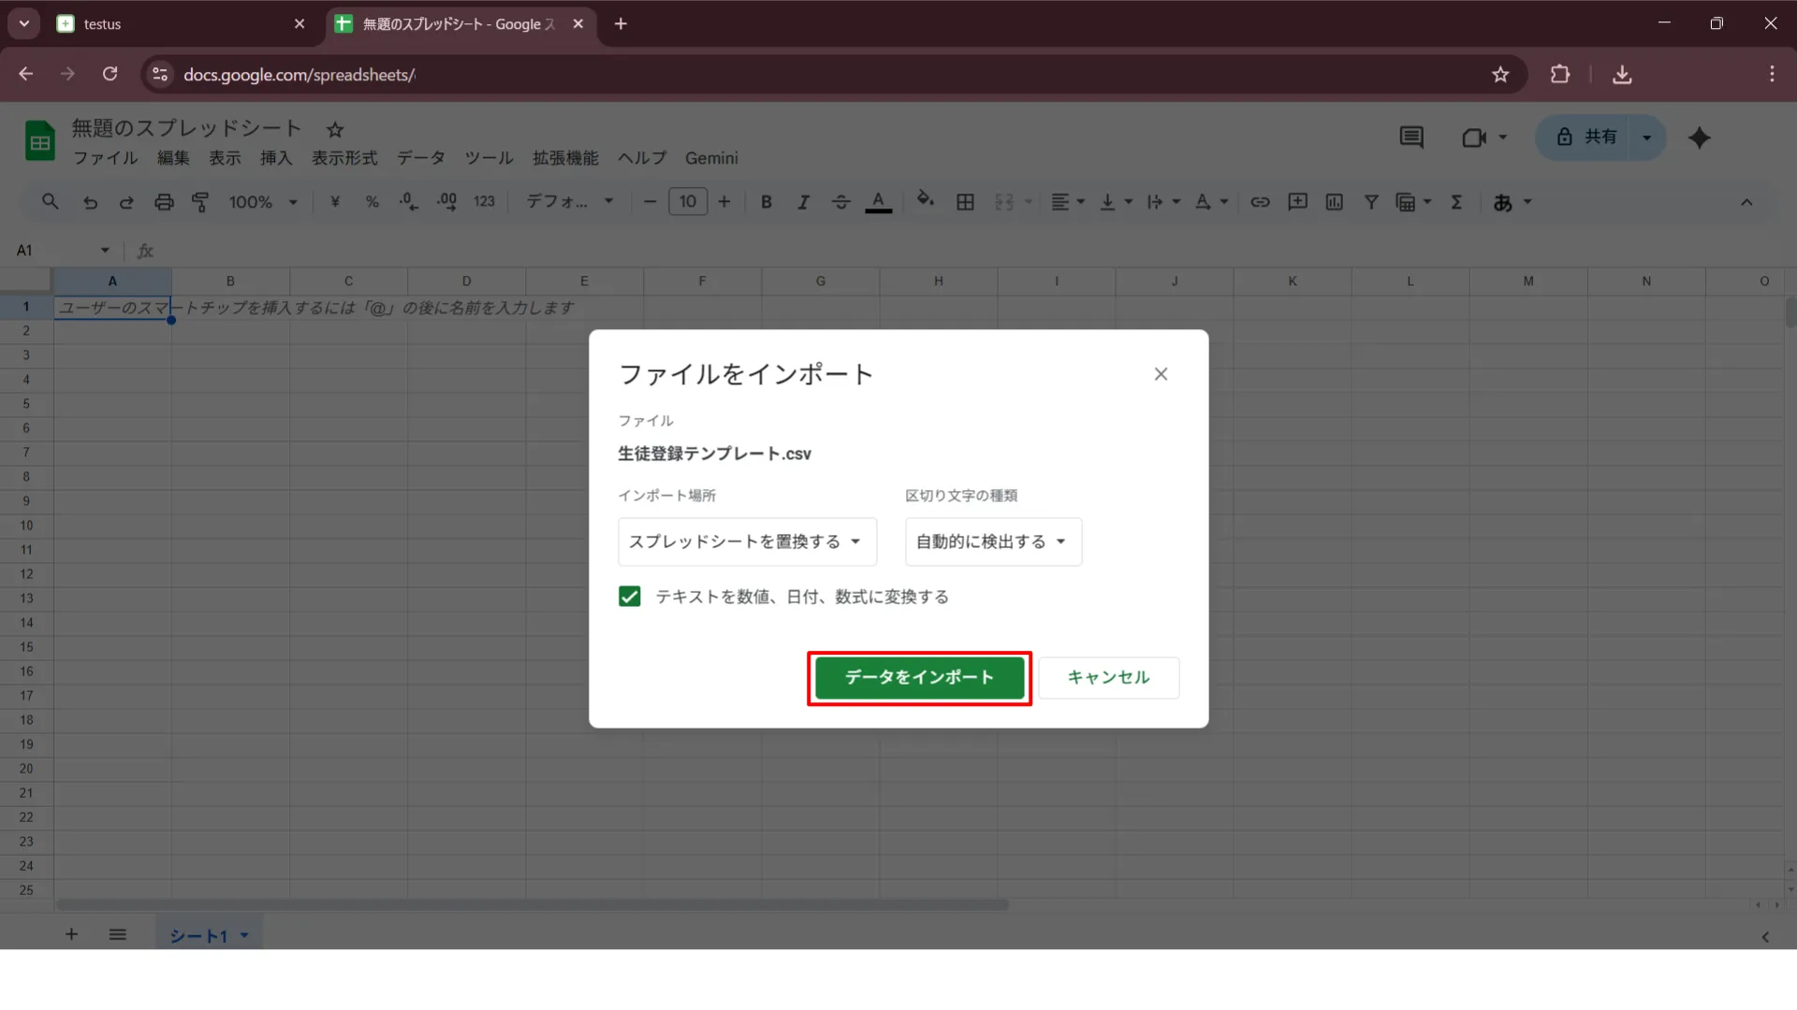Image resolution: width=1797 pixels, height=1010 pixels.
Task: Open the input tools あ dropdown
Action: 1512,202
